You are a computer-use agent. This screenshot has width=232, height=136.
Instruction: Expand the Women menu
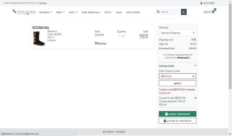45,12
